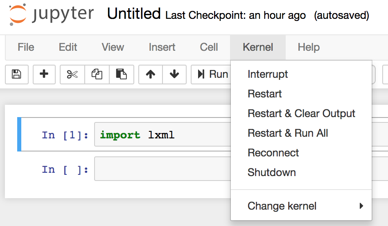Open the Help menu
Screen dimensions: 388x226
coord(309,47)
